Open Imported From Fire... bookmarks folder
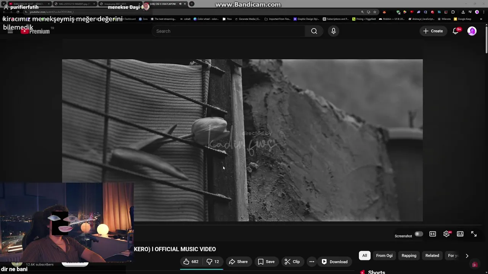 [277, 19]
